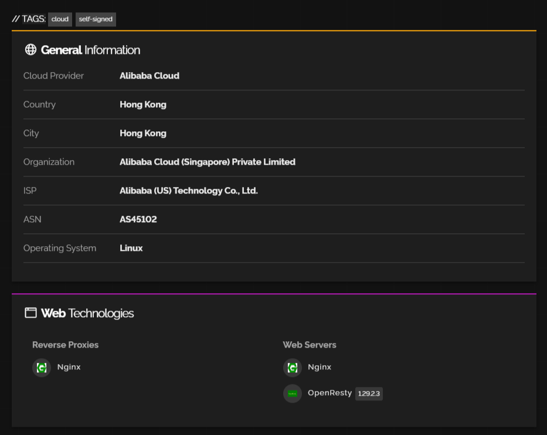Click the Operating System value Linux
Viewport: 547px width, 435px height.
coord(131,248)
